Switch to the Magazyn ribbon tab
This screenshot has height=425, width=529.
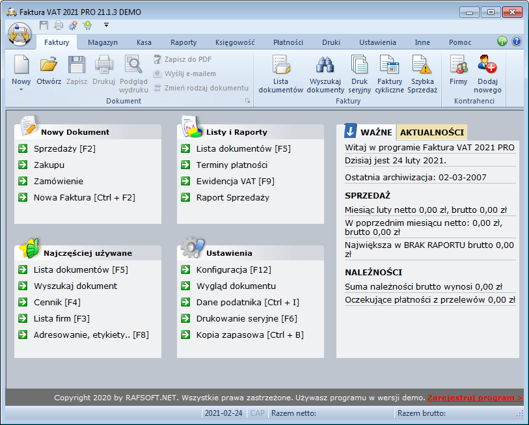coord(103,42)
